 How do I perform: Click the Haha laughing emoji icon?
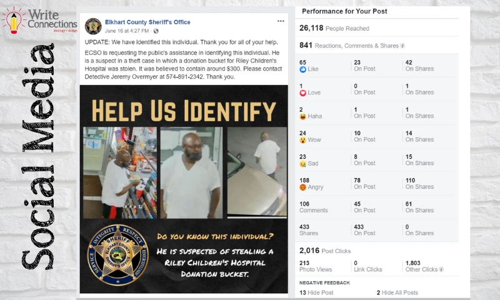[x=302, y=116]
